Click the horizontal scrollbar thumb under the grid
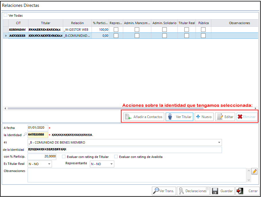The width and height of the screenshot is (261, 197). coord(106,109)
